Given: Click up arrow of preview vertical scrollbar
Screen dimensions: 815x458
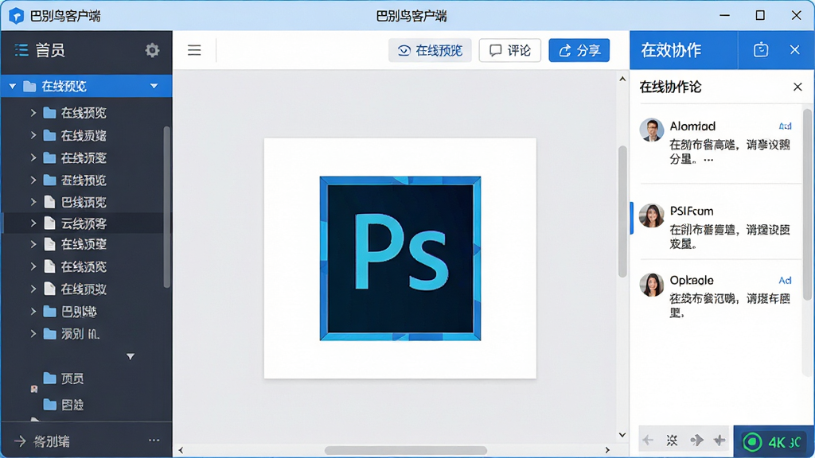Looking at the screenshot, I should point(622,79).
